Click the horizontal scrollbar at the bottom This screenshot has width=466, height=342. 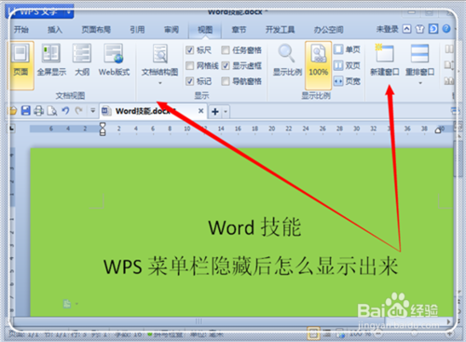[199, 321]
